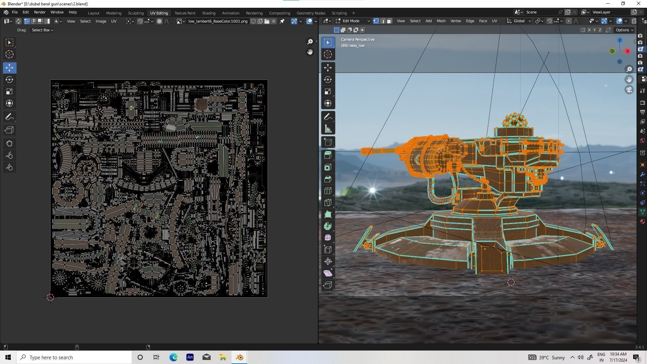This screenshot has width=647, height=364.
Task: Expand the Global transform orientation dropdown
Action: pyautogui.click(x=519, y=21)
